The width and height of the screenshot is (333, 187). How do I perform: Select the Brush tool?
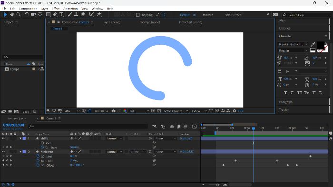point(69,14)
